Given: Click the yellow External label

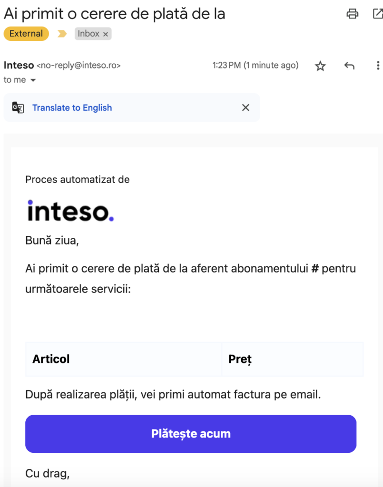Looking at the screenshot, I should [x=26, y=34].
